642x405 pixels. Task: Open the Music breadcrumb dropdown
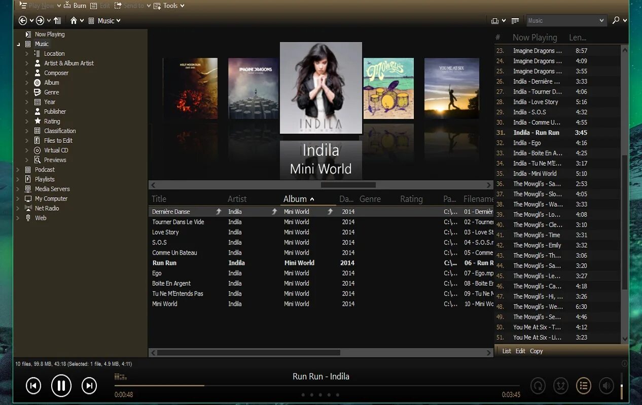click(118, 21)
